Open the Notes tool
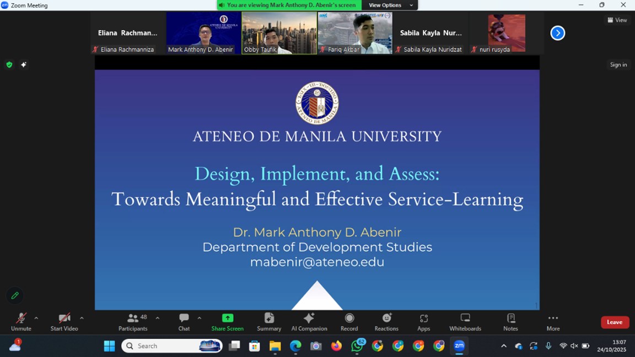The width and height of the screenshot is (635, 357). point(510,322)
